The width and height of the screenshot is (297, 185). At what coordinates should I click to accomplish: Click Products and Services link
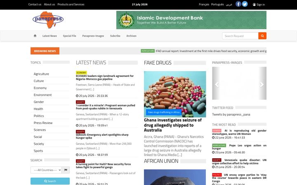coord(71,5)
